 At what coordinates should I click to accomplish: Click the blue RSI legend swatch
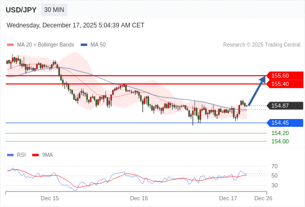pos(10,155)
